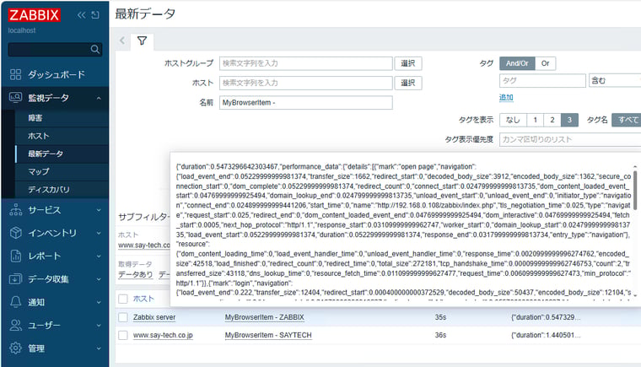
Task: Open MyBrowserItem - SAYTECH item link
Action: pyautogui.click(x=268, y=335)
